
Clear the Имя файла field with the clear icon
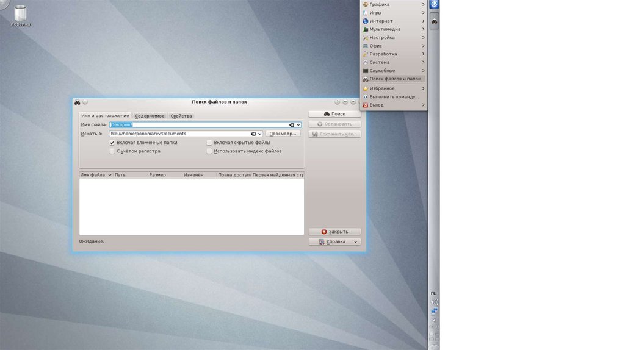click(291, 124)
